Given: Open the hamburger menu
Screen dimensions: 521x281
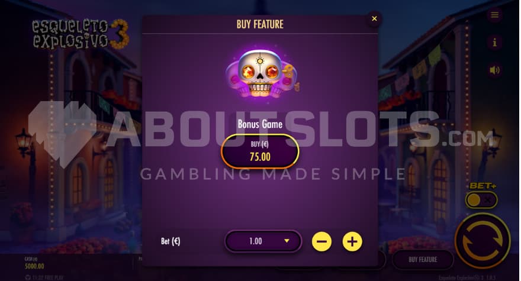Looking at the screenshot, I should 494,15.
